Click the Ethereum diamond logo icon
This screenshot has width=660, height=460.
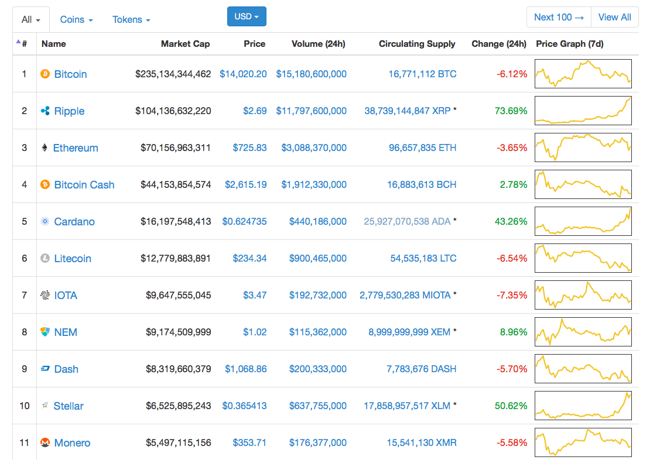coord(45,147)
